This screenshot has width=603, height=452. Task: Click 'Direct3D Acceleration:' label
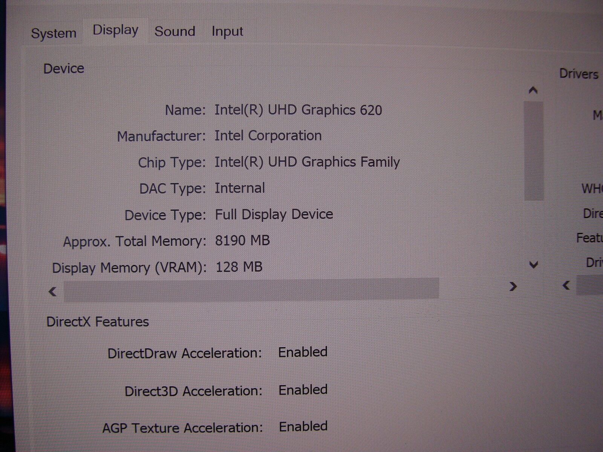[193, 391]
